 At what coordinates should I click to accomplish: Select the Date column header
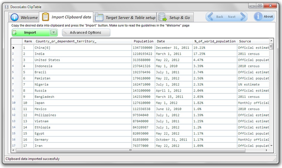tap(174, 41)
